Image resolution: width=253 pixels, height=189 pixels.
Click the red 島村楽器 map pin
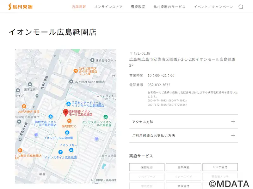[x=66, y=113]
